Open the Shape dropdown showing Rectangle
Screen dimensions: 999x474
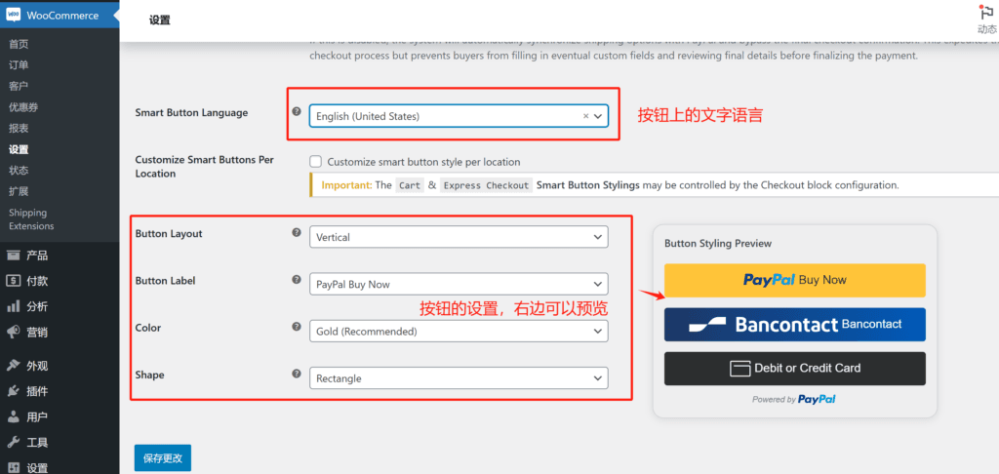coord(459,378)
